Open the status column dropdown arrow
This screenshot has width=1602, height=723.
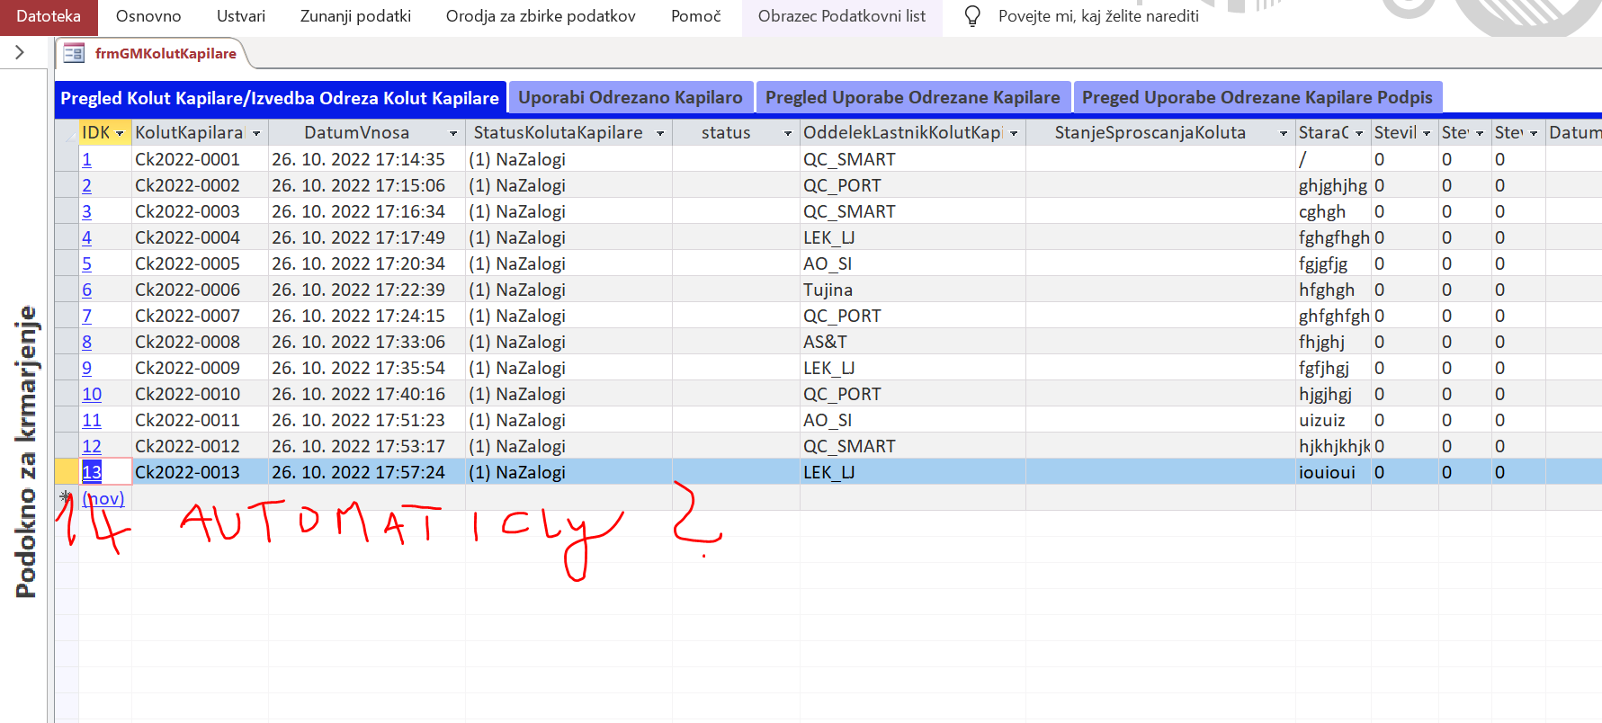(x=788, y=133)
